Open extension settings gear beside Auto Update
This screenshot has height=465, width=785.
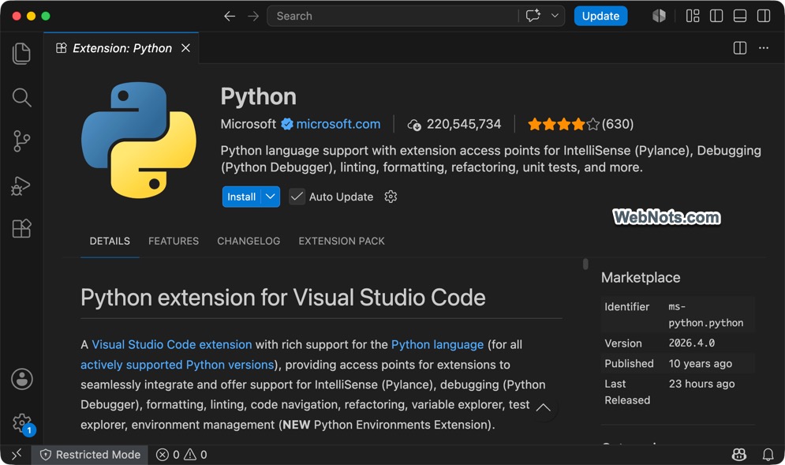(x=391, y=197)
